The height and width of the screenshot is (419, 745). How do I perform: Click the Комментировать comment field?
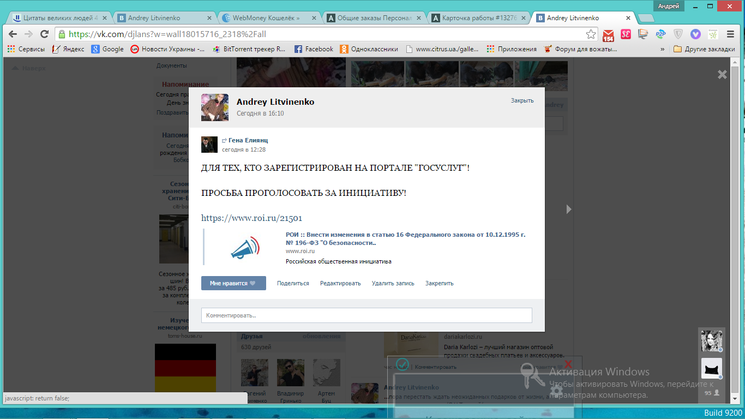[367, 315]
